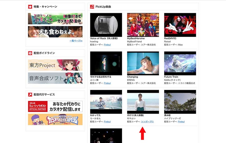Image resolution: width=226 pixels, height=143 pixels.
Task: Click the シンガープロ user link
Action: point(147,122)
